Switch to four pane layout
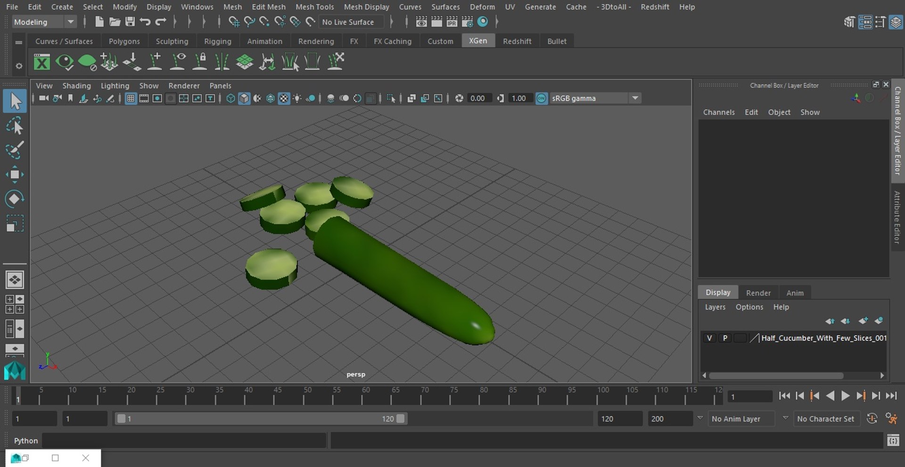 [x=15, y=304]
